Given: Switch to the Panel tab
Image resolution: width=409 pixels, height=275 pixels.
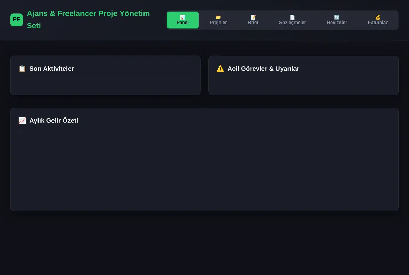Looking at the screenshot, I should tap(183, 20).
